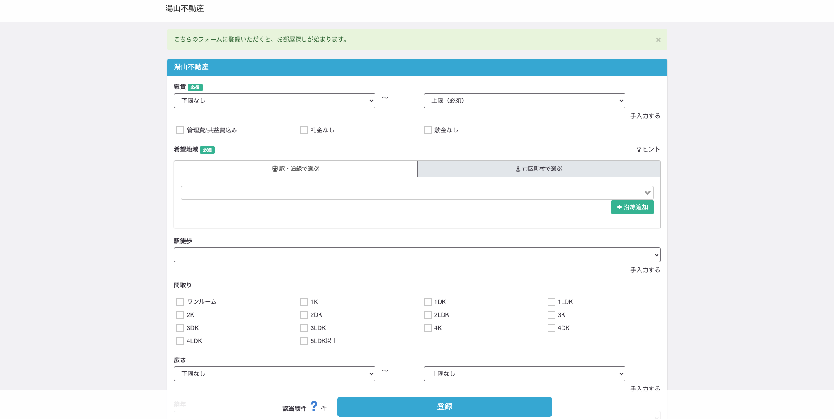This screenshot has width=834, height=419.
Task: Select the 3DK checkbox
Action: click(x=180, y=328)
